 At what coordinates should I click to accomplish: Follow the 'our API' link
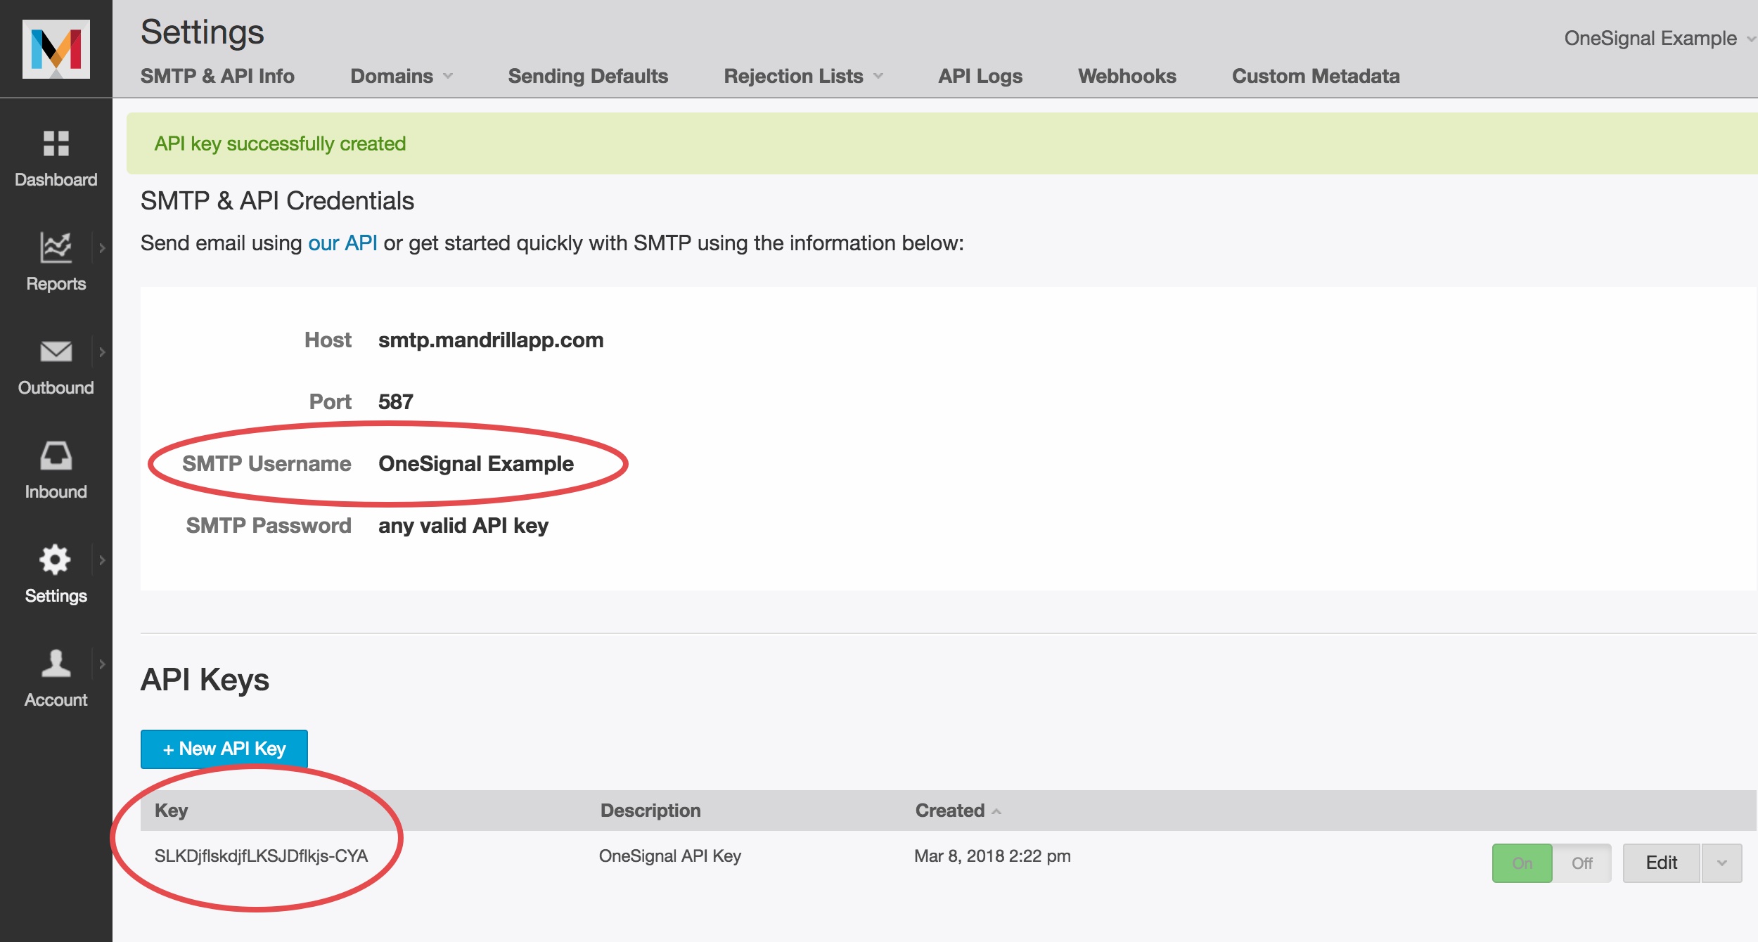342,243
